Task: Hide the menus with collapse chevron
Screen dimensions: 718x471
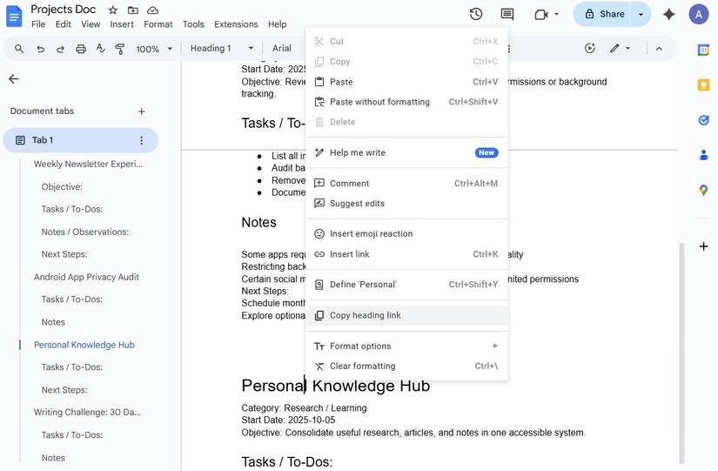Action: coord(659,49)
